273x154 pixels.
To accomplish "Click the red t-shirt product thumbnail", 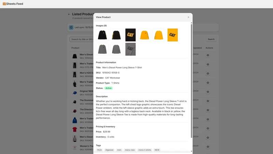I will (75, 129).
